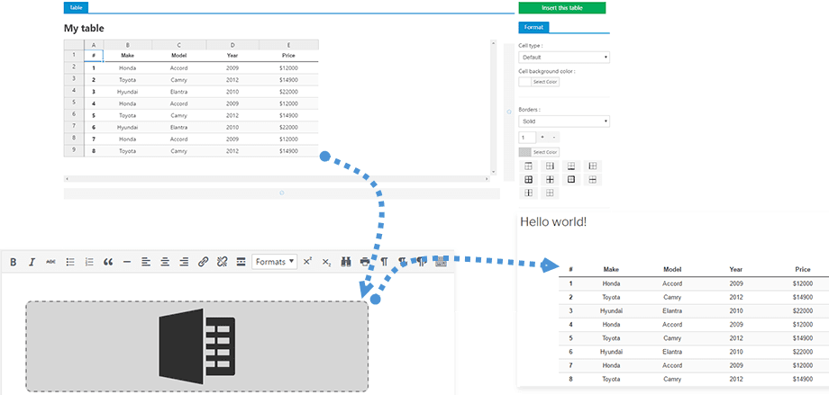Center align text in editor

tap(165, 262)
